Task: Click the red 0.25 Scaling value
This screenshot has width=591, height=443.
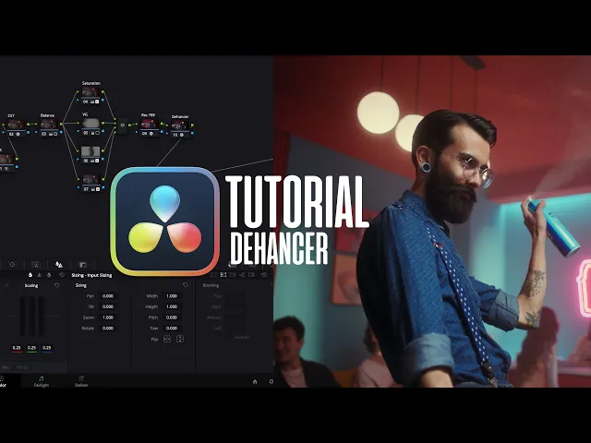Action: pyautogui.click(x=17, y=348)
